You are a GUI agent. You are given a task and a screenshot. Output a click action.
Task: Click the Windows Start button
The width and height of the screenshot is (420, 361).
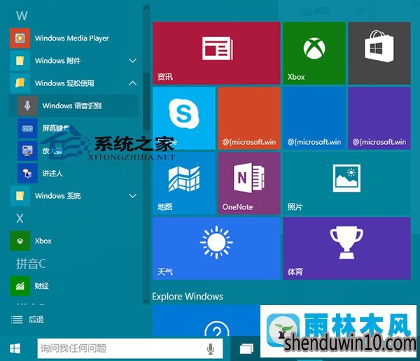point(15,348)
